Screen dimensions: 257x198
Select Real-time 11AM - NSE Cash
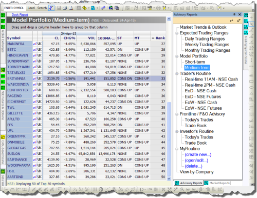coord(211,80)
